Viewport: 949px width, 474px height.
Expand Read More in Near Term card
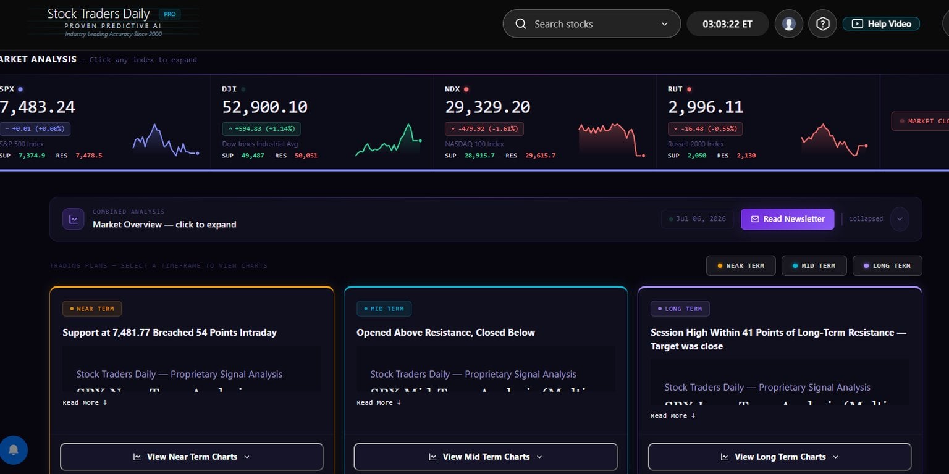85,402
